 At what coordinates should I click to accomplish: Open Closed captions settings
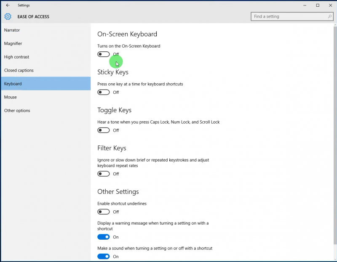point(19,71)
